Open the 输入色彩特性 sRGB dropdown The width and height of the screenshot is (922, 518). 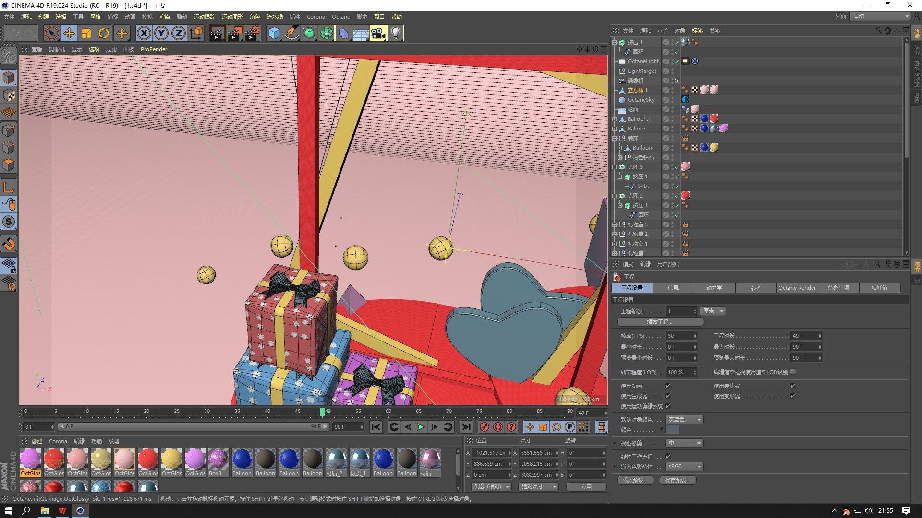[684, 466]
